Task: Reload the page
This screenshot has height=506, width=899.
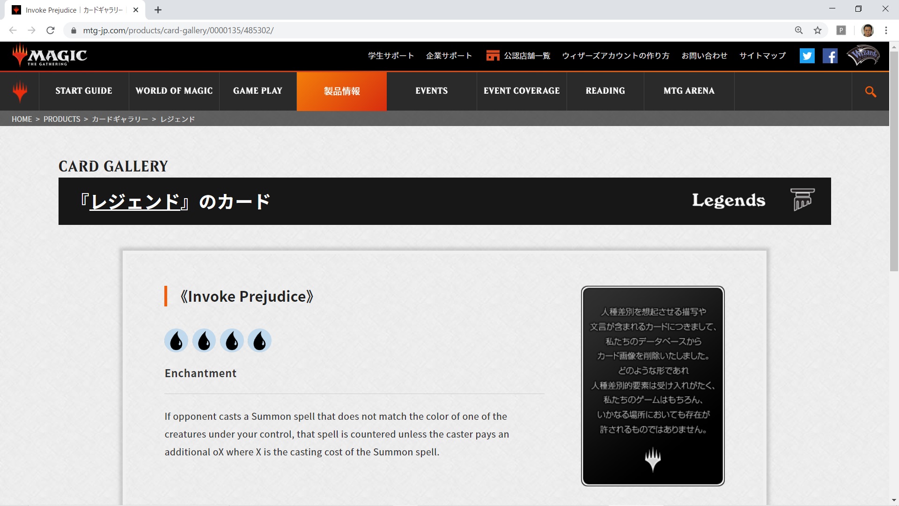Action: pyautogui.click(x=51, y=30)
